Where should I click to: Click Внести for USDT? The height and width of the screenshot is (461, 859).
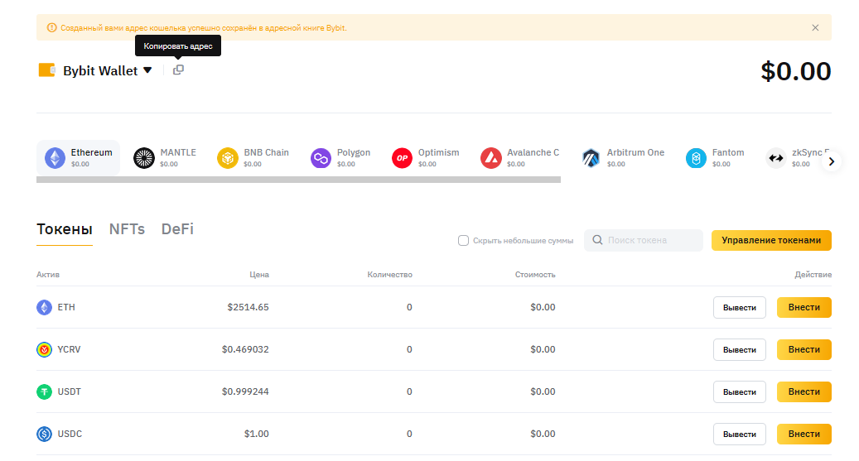[804, 391]
